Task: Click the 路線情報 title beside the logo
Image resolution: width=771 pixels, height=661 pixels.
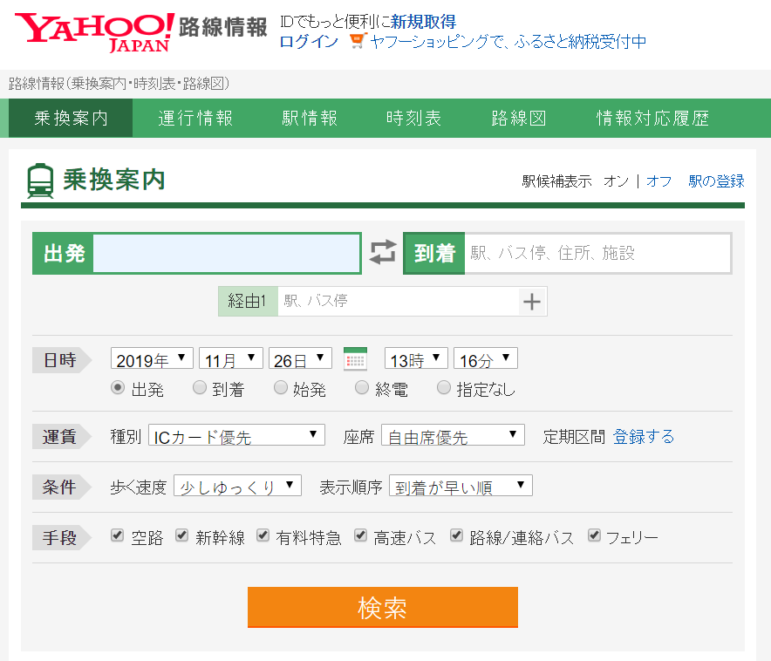Action: tap(222, 27)
